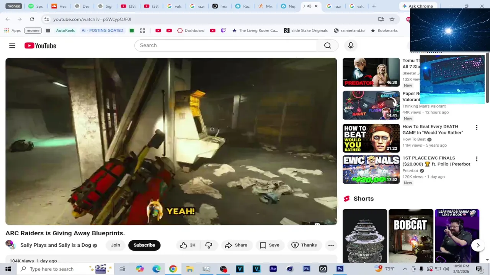The height and width of the screenshot is (275, 490).
Task: Open the Temu PREDATOR video thumbnail
Action: pyautogui.click(x=371, y=72)
